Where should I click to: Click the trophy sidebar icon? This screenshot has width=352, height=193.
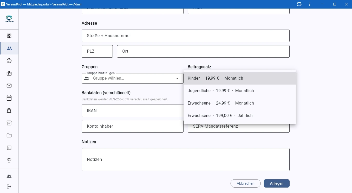(x=9, y=160)
